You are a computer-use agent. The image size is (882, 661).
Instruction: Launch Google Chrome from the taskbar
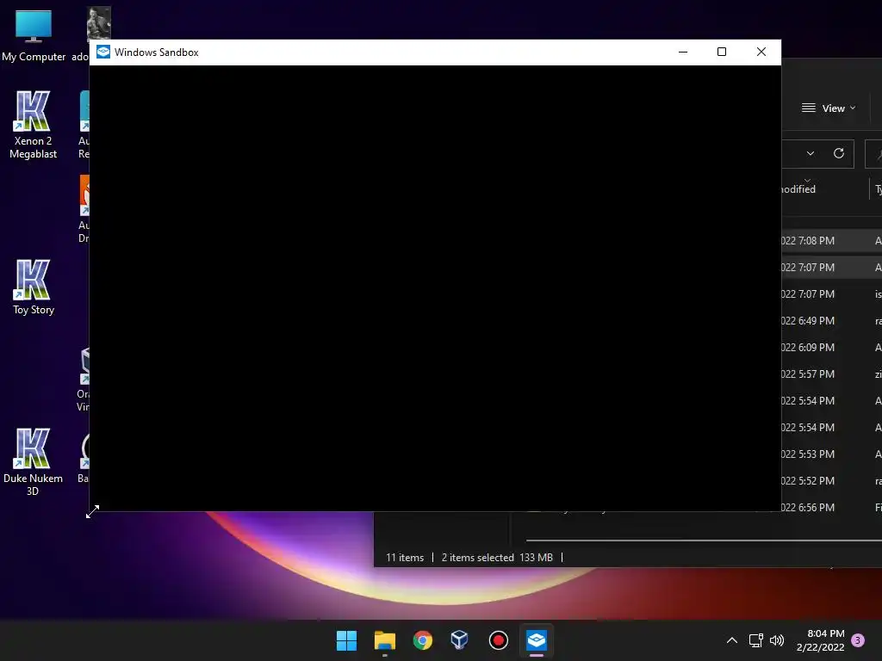click(422, 640)
